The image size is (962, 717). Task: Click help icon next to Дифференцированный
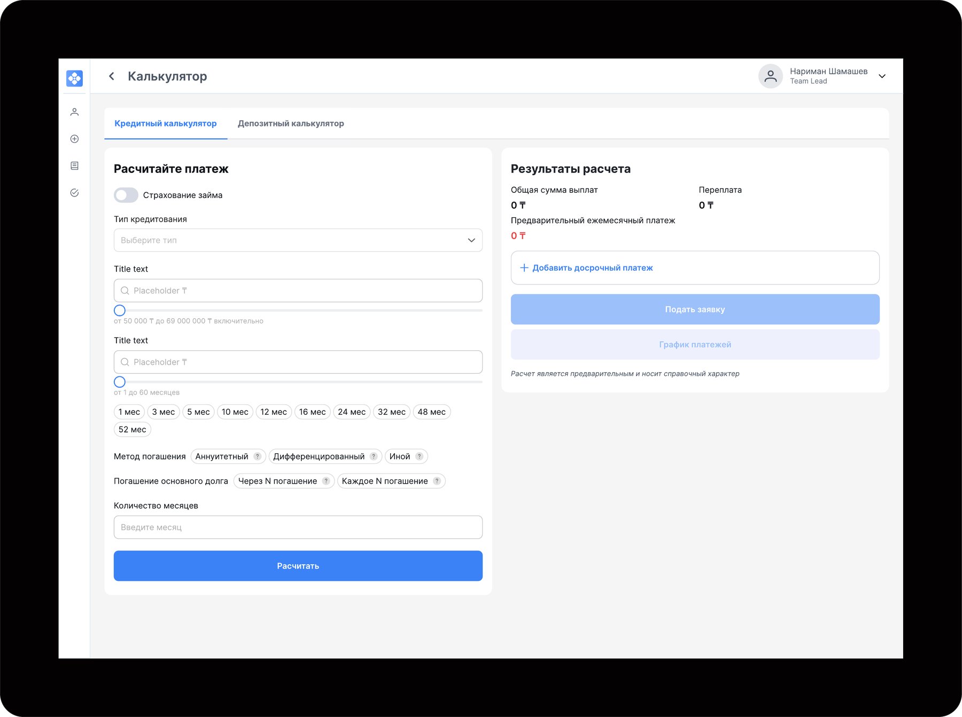point(374,456)
